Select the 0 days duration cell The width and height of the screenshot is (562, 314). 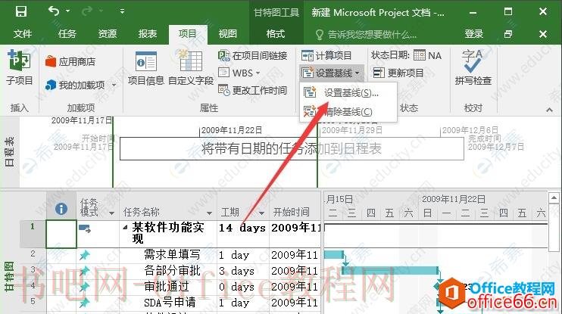[x=243, y=287]
